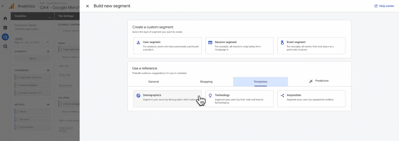Click the User segment person icon
This screenshot has width=399, height=141.
pos(138,43)
